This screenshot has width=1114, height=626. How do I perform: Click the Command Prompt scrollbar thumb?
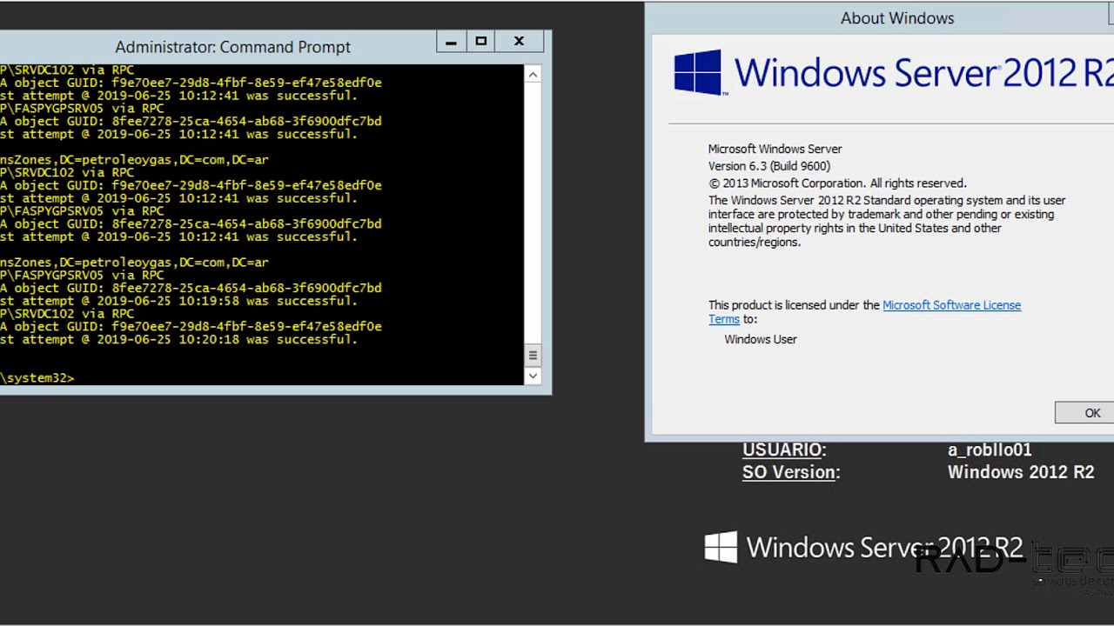click(533, 355)
